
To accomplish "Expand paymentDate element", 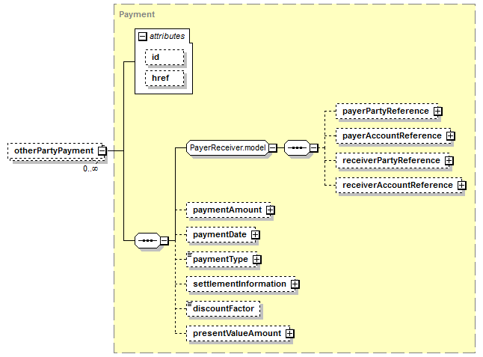I will coord(255,234).
